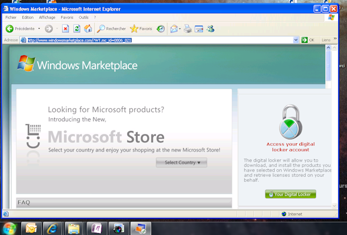The height and width of the screenshot is (235, 347).
Task: Click the outer scrollbar down arrow
Action: [x=335, y=206]
